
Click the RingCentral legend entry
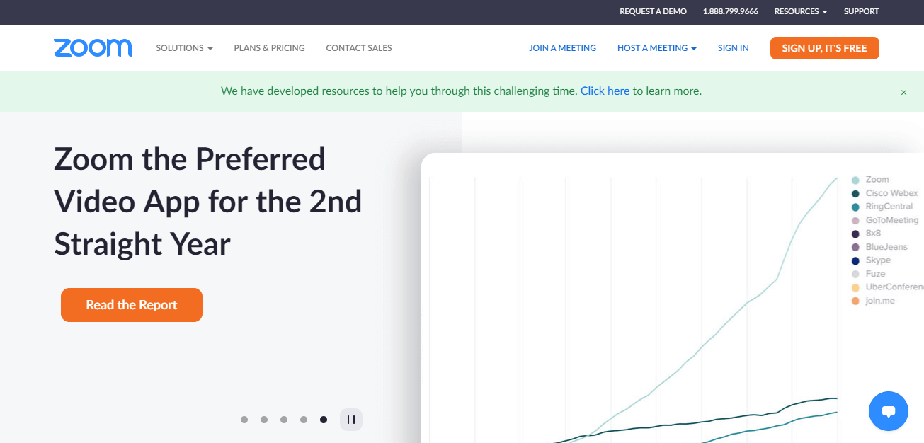coord(882,207)
